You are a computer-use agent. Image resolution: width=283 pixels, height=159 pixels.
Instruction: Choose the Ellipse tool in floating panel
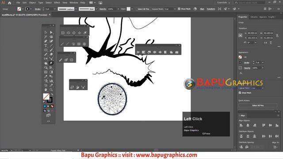69,33
